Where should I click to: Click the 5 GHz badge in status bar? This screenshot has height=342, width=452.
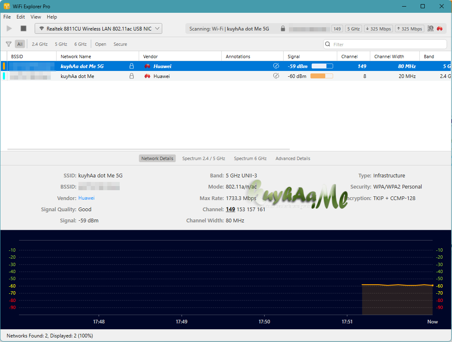click(353, 29)
